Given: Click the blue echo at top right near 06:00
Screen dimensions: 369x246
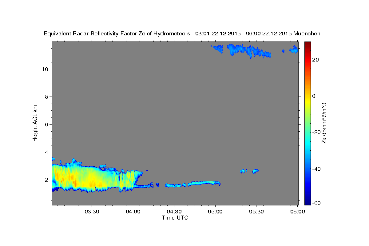Looking at the screenshot, I should point(294,50).
